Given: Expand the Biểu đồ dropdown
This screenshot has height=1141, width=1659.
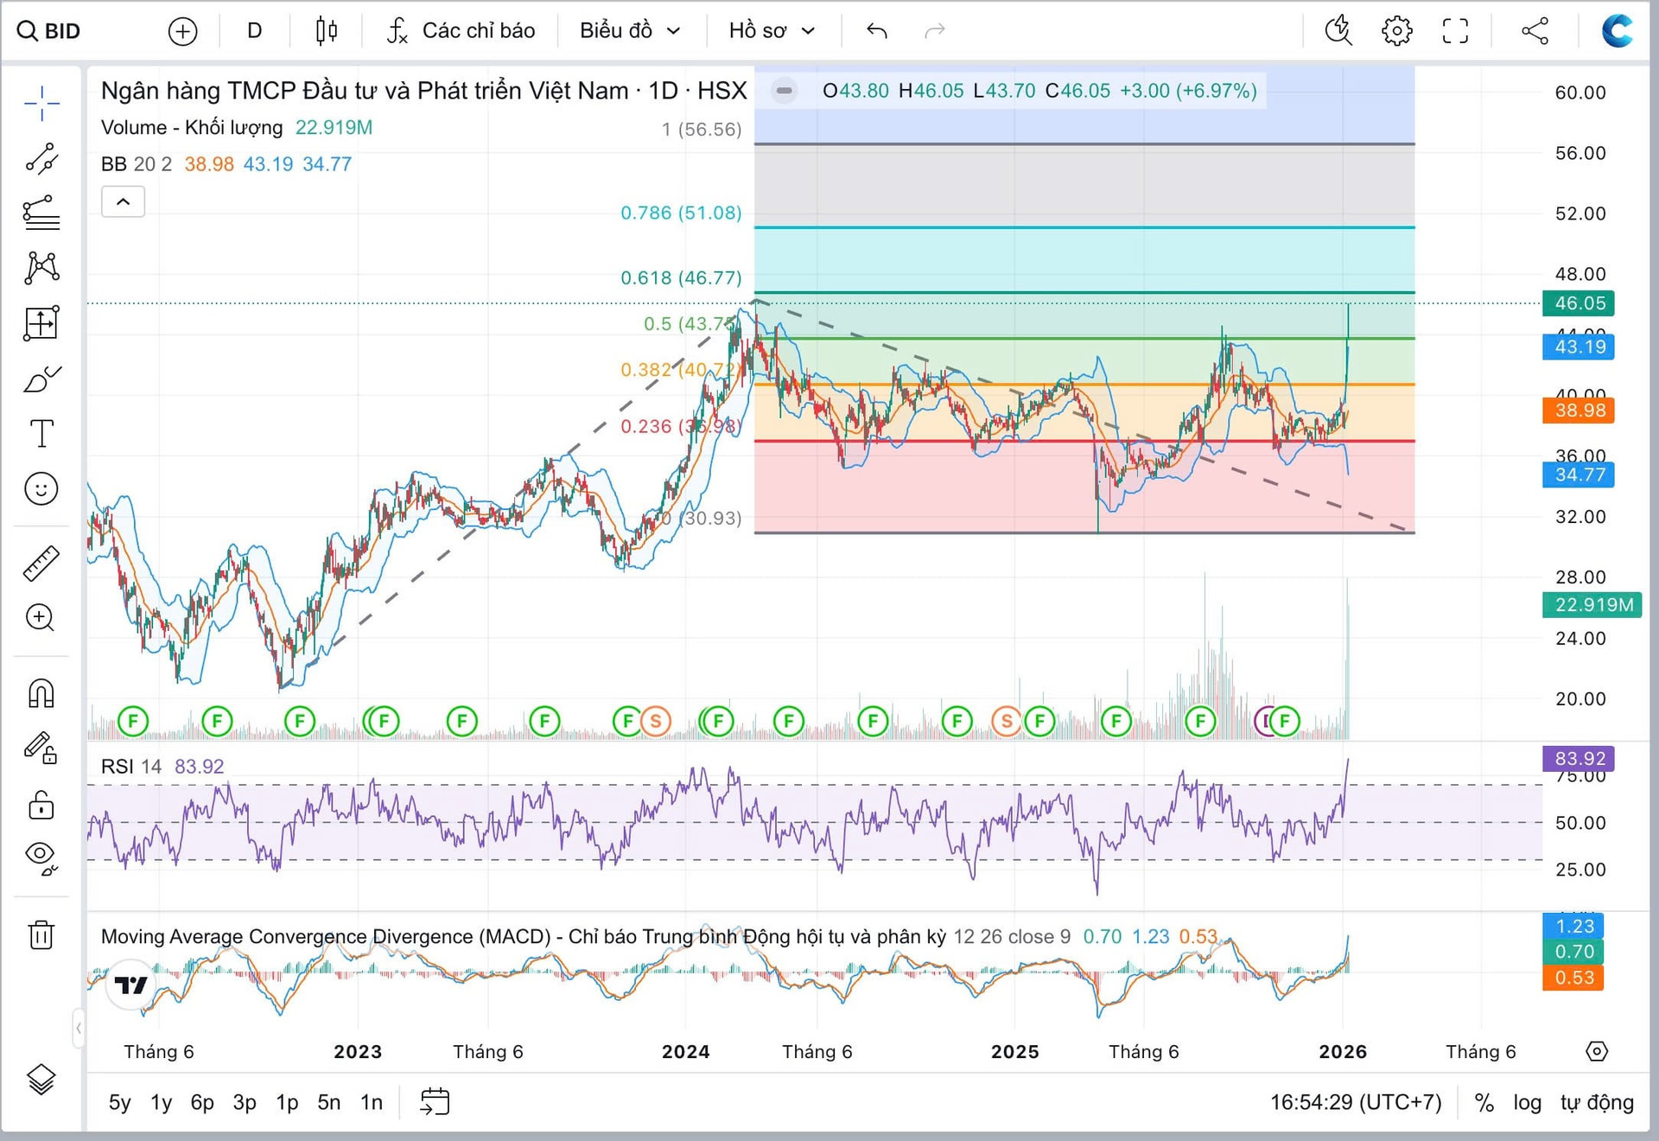Looking at the screenshot, I should coord(630,31).
